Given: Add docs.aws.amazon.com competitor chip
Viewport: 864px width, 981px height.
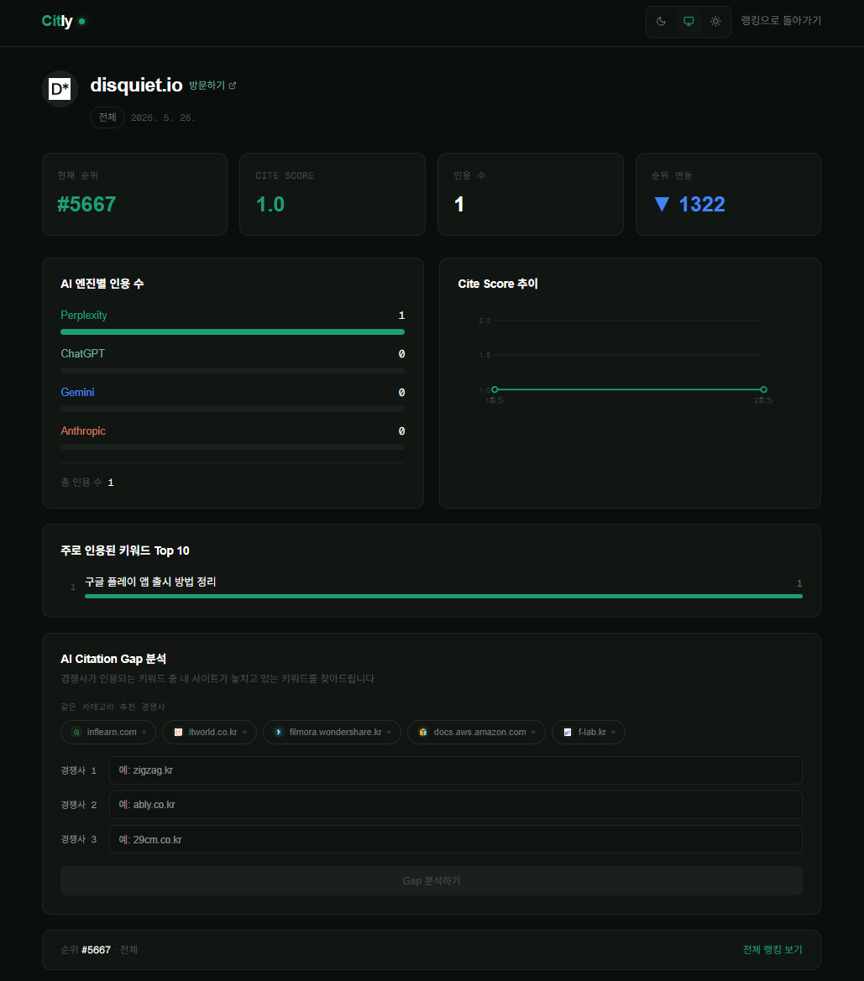Looking at the screenshot, I should [476, 732].
